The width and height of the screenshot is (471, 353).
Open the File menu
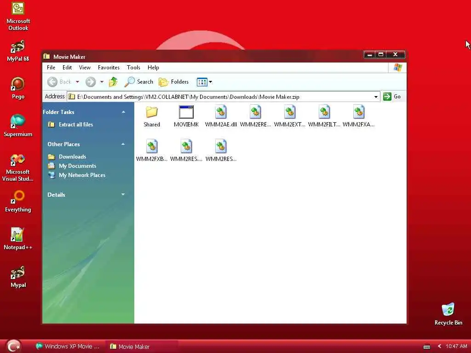(x=51, y=68)
